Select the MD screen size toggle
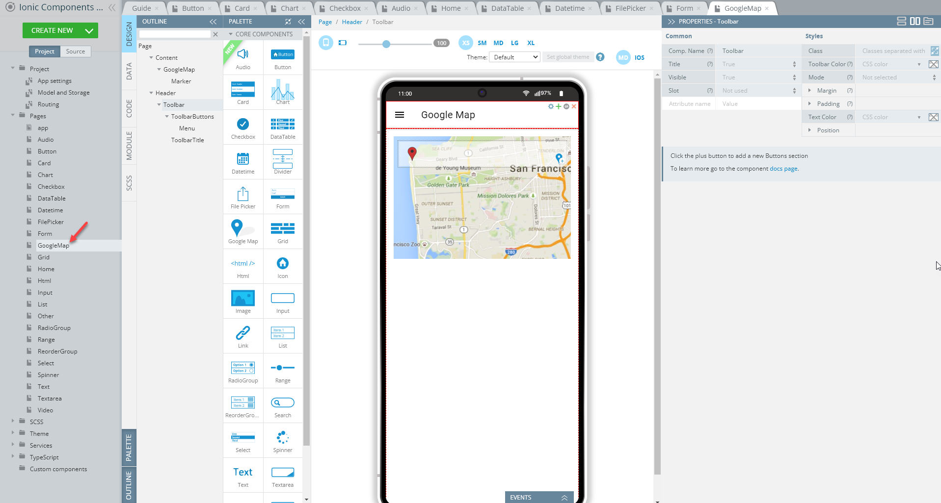 tap(498, 43)
